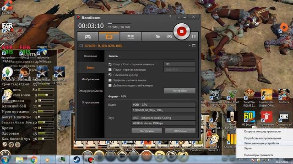The height and width of the screenshot is (164, 293).
Task: Click the AAC - Advanced Audio Coding field
Action: click(x=163, y=118)
